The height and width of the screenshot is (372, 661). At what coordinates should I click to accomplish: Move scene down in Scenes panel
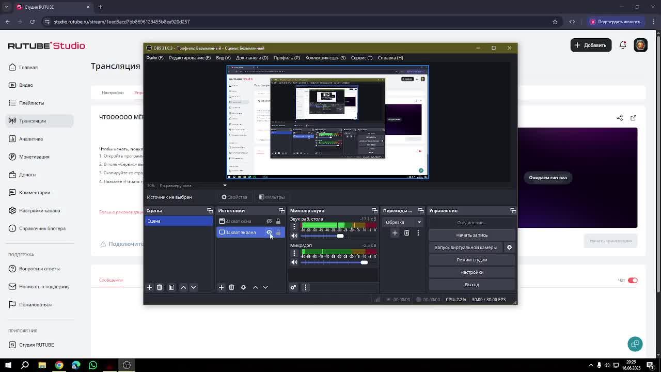click(x=194, y=287)
